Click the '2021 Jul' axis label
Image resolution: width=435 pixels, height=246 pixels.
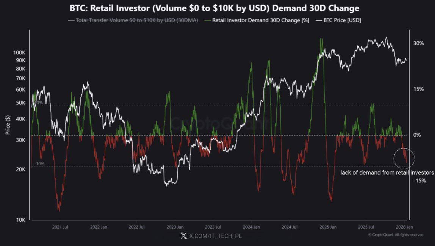[60, 227]
